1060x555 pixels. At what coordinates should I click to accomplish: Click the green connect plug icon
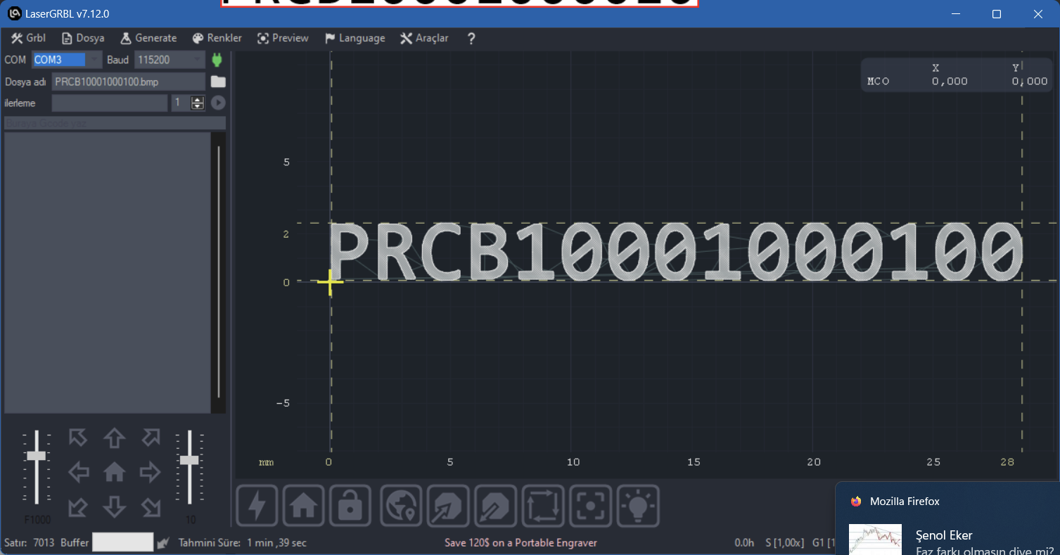(x=217, y=60)
